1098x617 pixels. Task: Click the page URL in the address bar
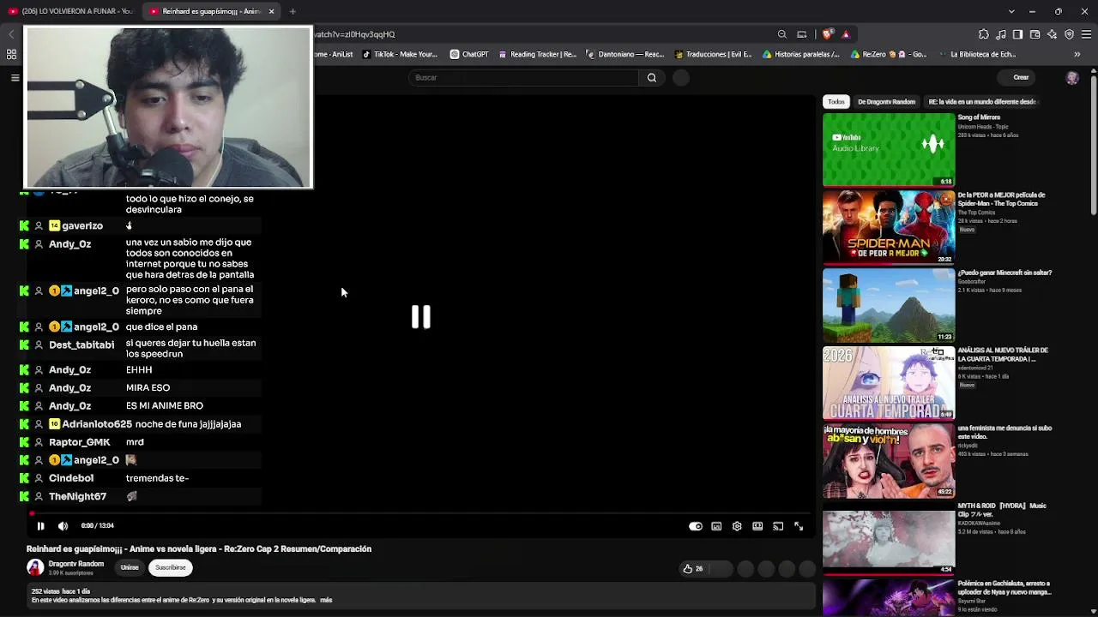(355, 34)
